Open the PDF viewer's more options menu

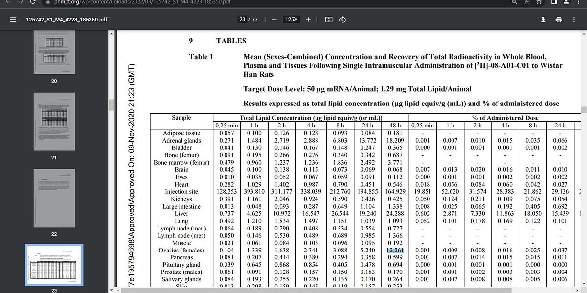coord(573,20)
